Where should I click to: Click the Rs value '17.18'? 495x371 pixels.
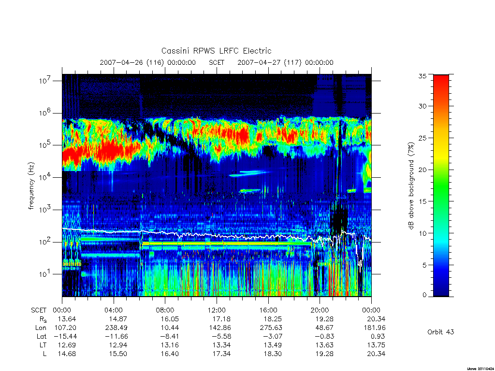(x=221, y=319)
